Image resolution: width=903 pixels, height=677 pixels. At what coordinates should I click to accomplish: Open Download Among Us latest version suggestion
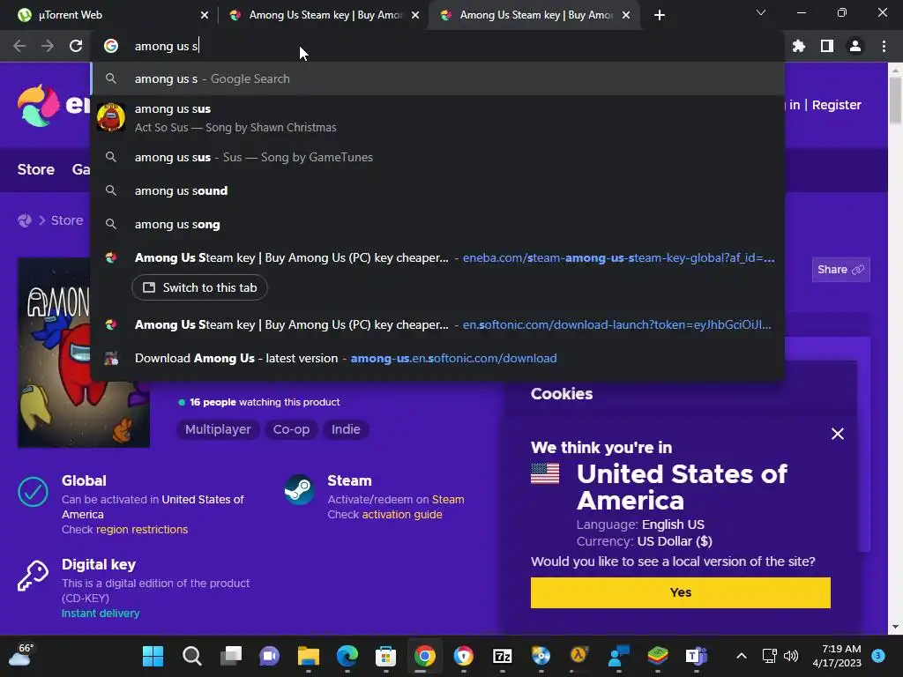[x=437, y=358]
